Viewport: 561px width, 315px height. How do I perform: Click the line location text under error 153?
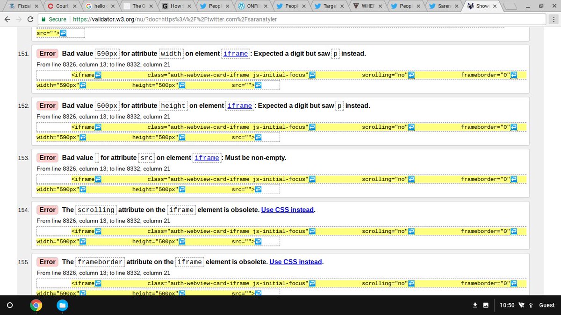point(103,169)
